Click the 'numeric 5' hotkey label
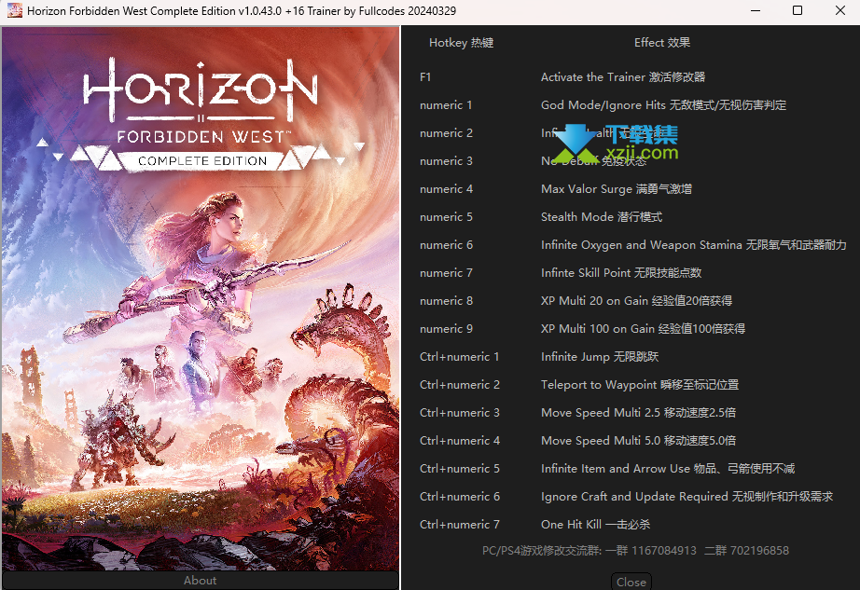The height and width of the screenshot is (590, 860). pyautogui.click(x=446, y=217)
